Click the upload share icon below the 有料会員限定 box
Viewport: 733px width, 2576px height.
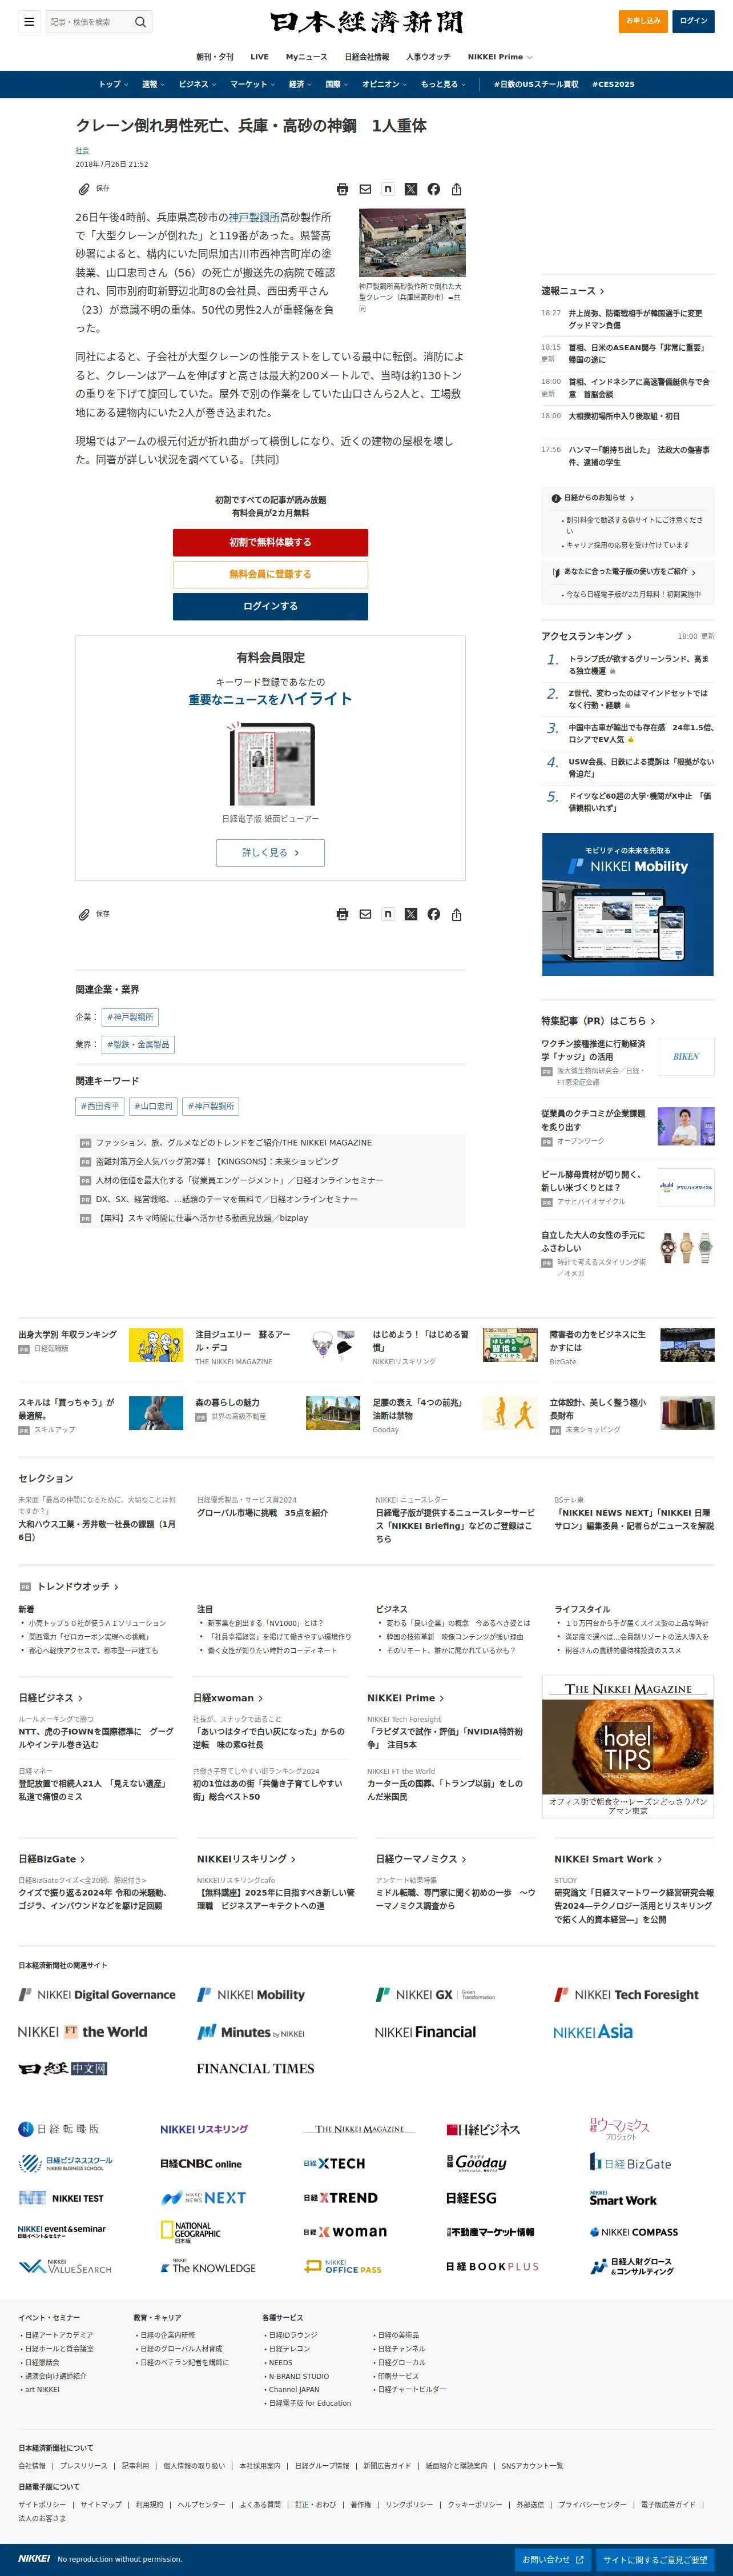(456, 914)
